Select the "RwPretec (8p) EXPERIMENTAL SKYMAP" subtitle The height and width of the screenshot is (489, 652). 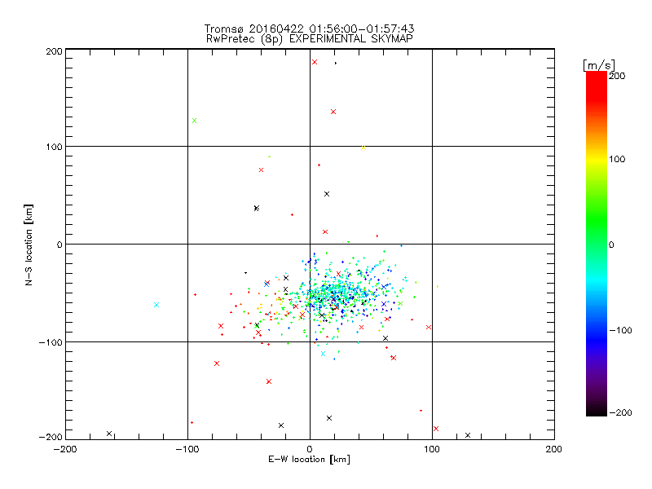[310, 38]
